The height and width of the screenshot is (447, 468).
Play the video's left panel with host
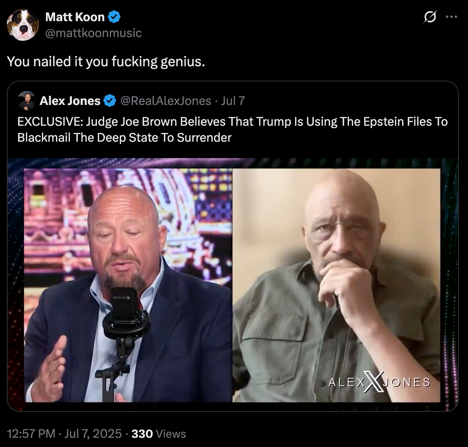128,285
